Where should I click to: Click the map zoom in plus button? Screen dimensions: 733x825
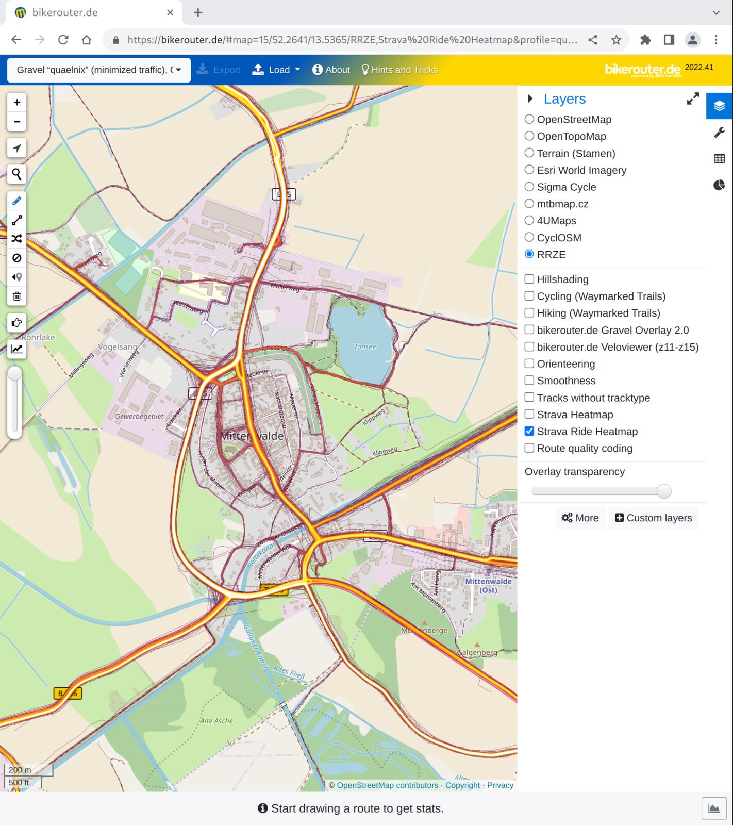coord(17,103)
